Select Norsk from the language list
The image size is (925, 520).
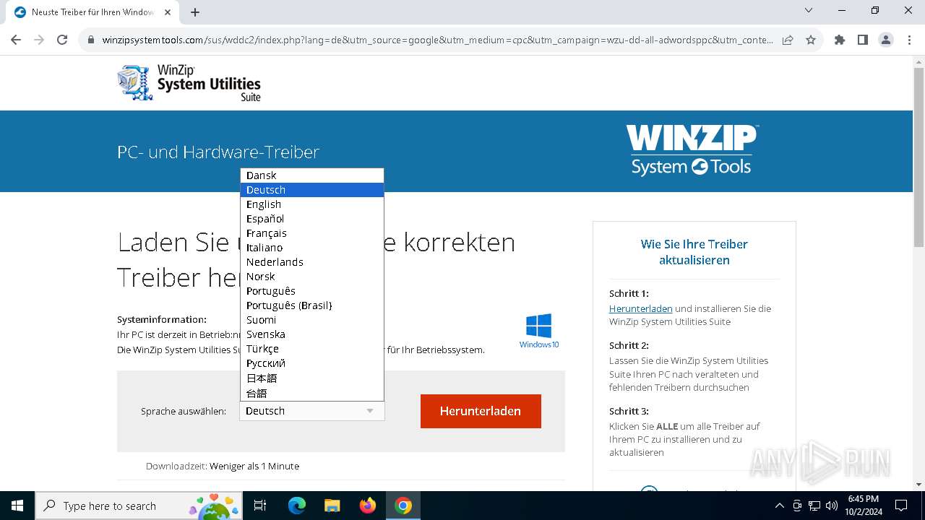tap(312, 277)
